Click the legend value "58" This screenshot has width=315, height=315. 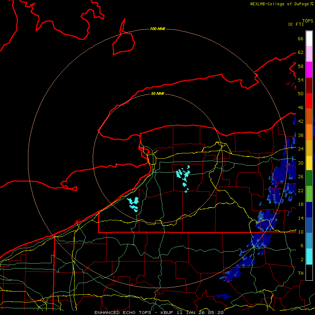tap(301, 66)
